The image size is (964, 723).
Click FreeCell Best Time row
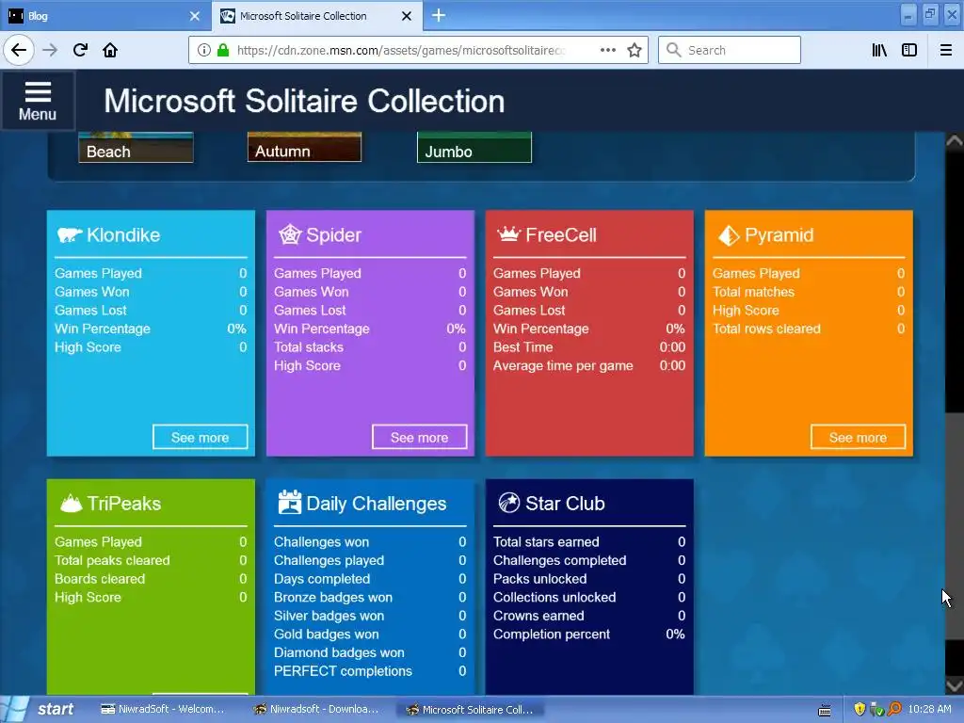[589, 347]
